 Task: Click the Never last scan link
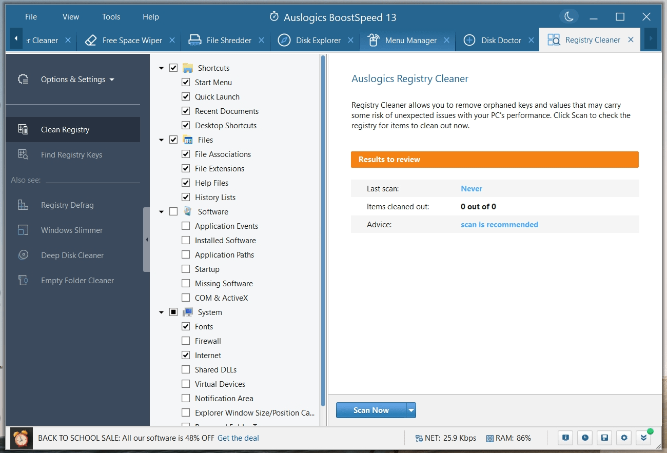point(472,188)
